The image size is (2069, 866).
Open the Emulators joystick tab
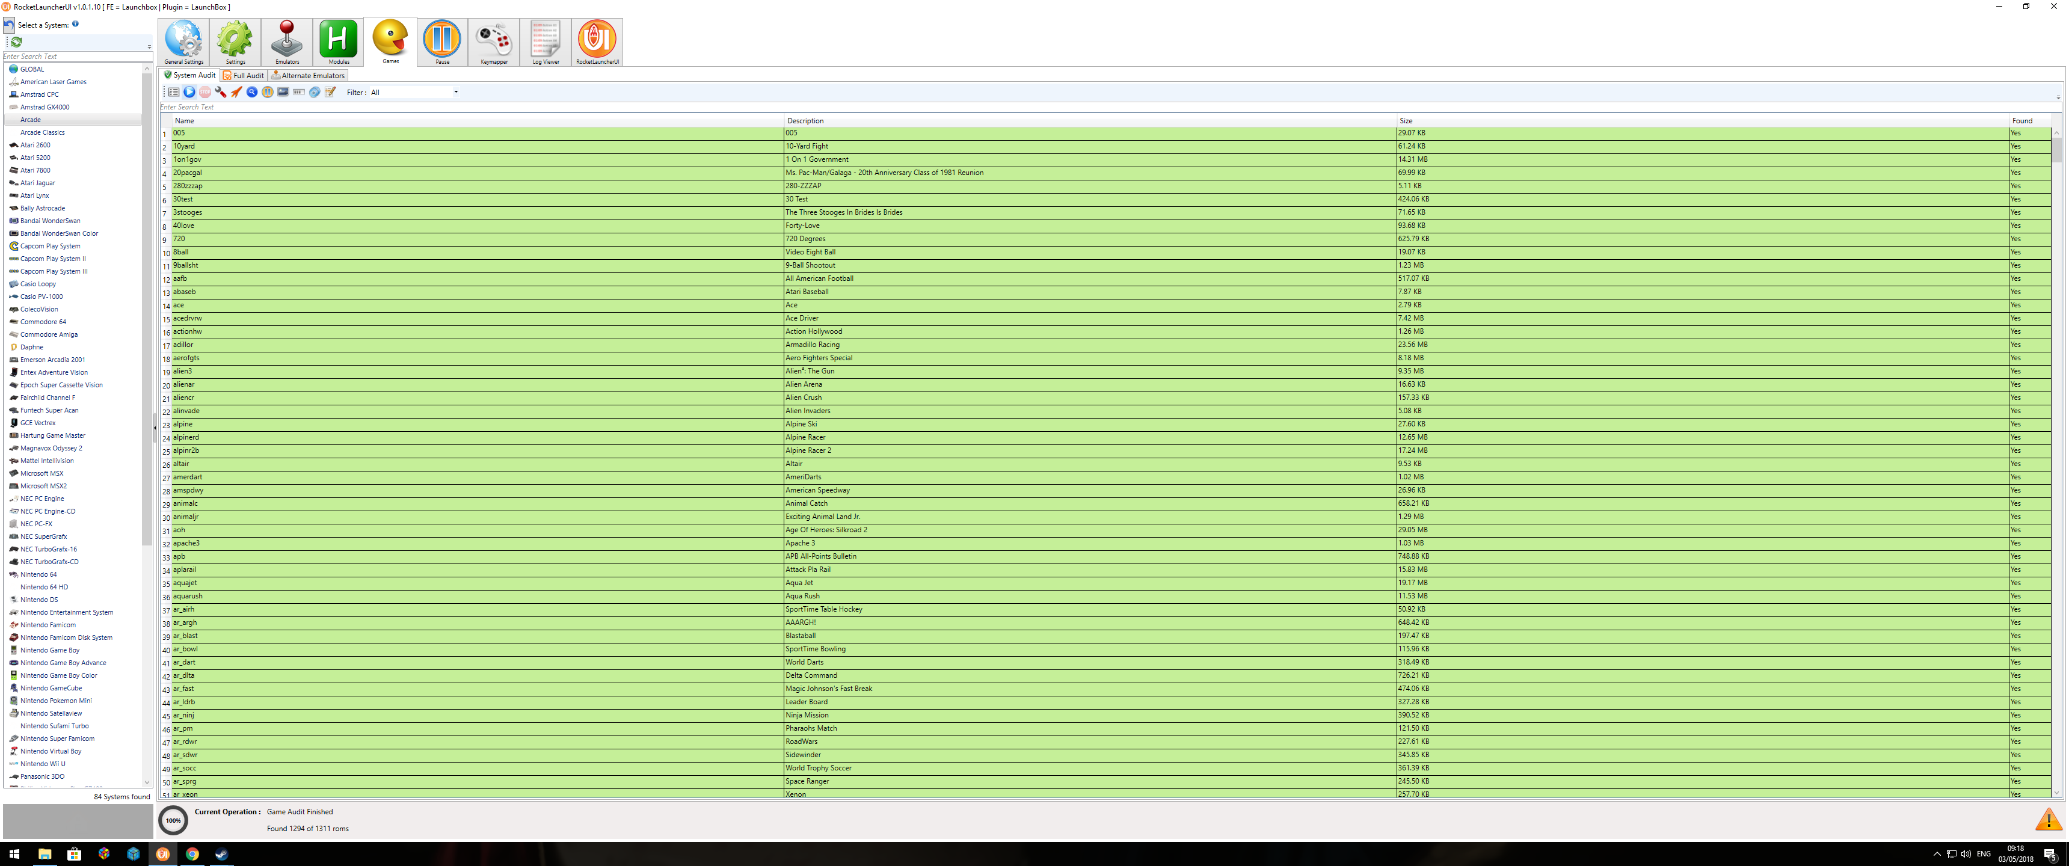(287, 41)
